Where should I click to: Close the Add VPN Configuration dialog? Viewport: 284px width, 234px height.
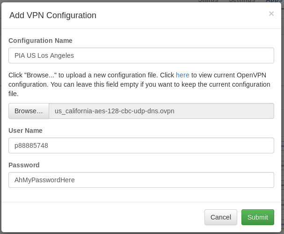[271, 14]
